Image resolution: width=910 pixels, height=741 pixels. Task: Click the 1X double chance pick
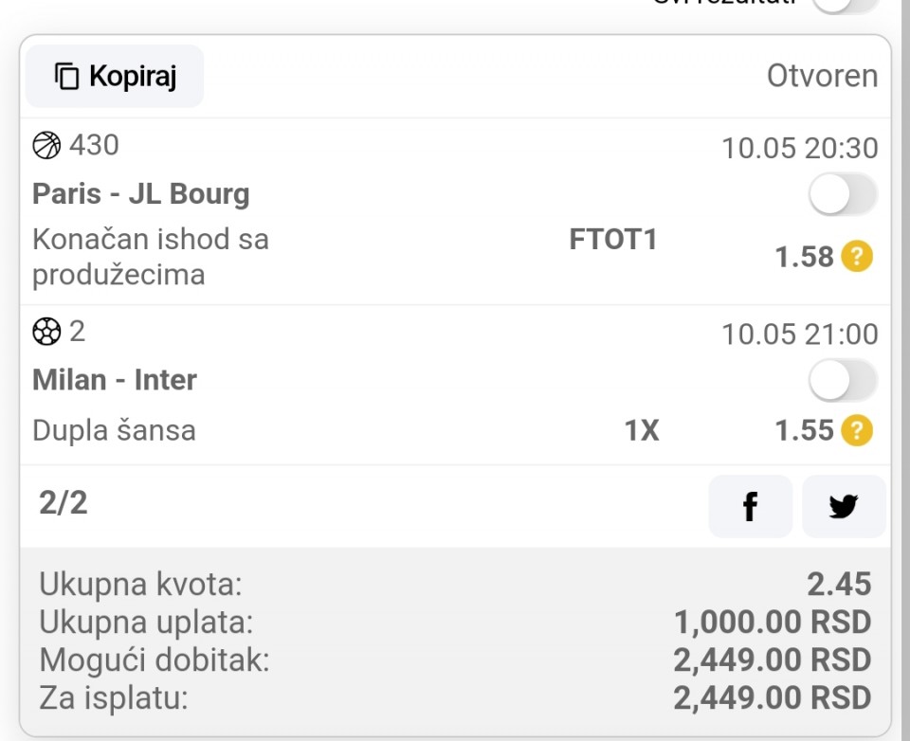click(x=641, y=431)
